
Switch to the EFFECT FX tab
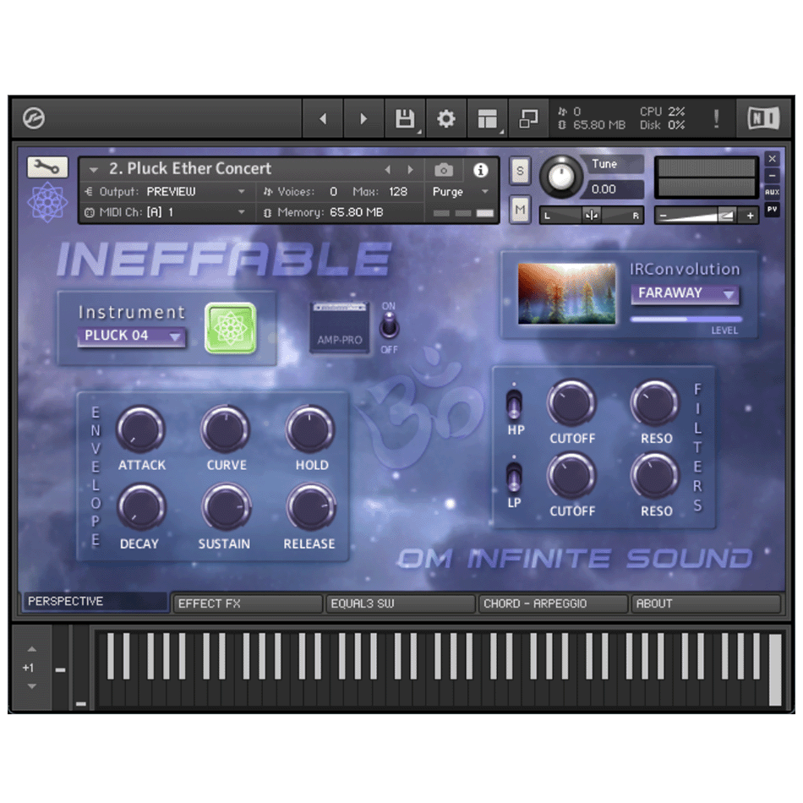point(248,604)
